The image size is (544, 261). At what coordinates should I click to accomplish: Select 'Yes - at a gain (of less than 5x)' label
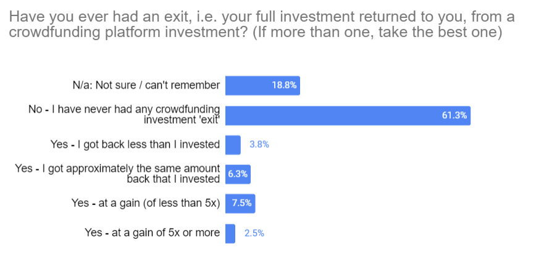pyautogui.click(x=146, y=204)
